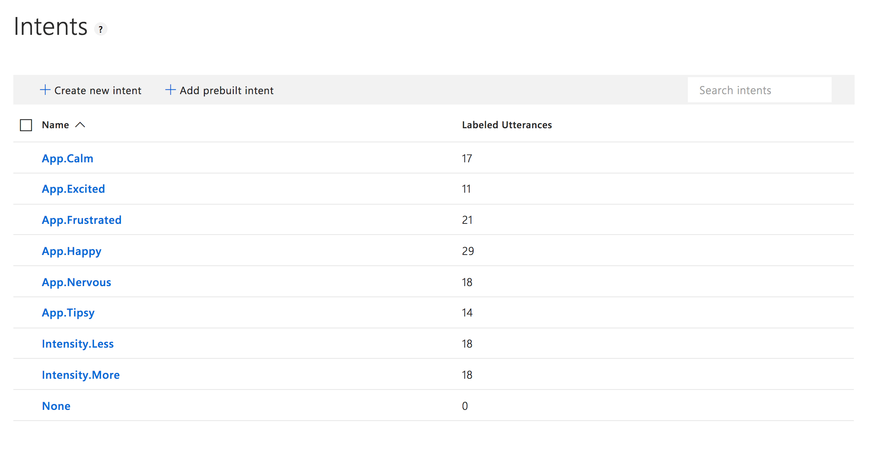
Task: Open the App.Calm intent
Action: point(67,159)
